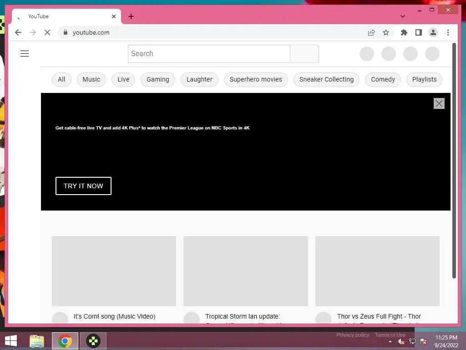Screen dimensions: 466x350
Task: Open Thor vs Zeus Full Fight thumbnail
Action: point(377,271)
